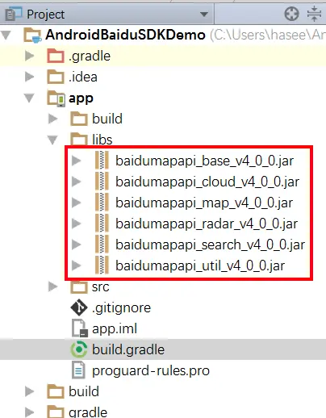326x418 pixels.
Task: Select baidumapapi_map_v4_0_0.jar file name
Action: (204, 203)
